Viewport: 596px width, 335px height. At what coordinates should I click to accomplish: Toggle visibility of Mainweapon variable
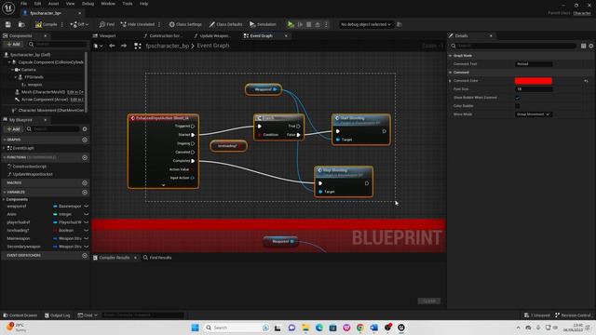click(87, 238)
